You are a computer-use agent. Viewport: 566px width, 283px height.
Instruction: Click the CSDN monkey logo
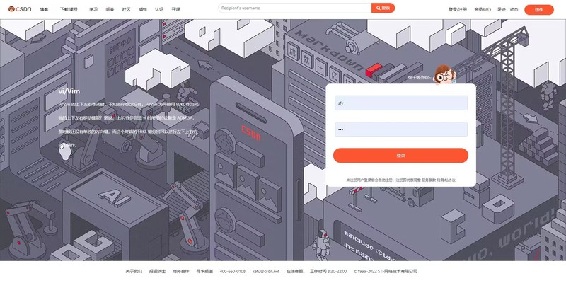(x=20, y=9)
